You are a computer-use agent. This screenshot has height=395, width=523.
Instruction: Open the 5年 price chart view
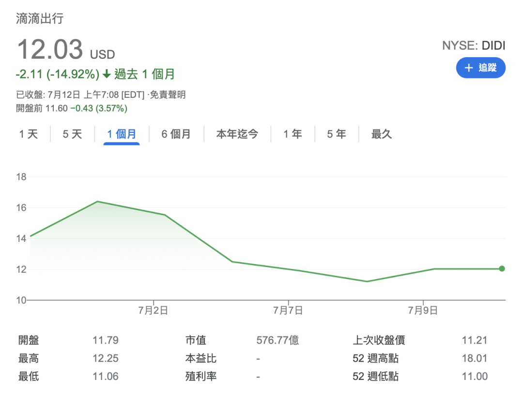point(336,134)
